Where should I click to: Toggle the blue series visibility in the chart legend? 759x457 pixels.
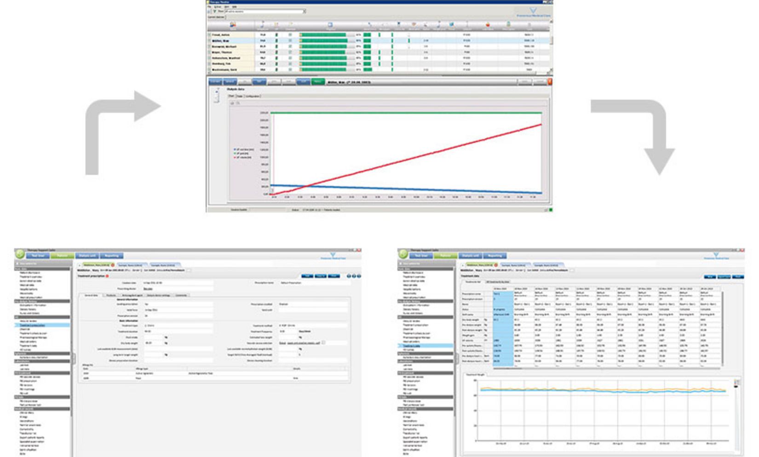[235, 150]
